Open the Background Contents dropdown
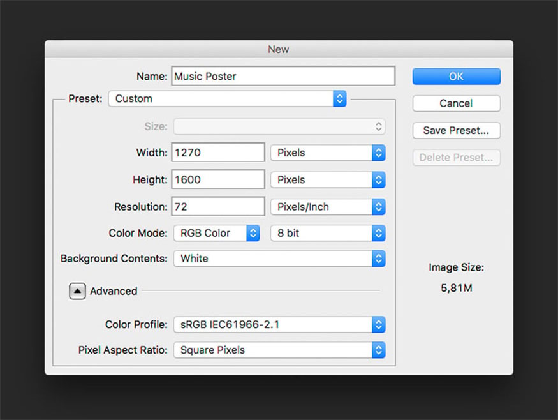Screen dimensions: 558x420 click(x=279, y=259)
